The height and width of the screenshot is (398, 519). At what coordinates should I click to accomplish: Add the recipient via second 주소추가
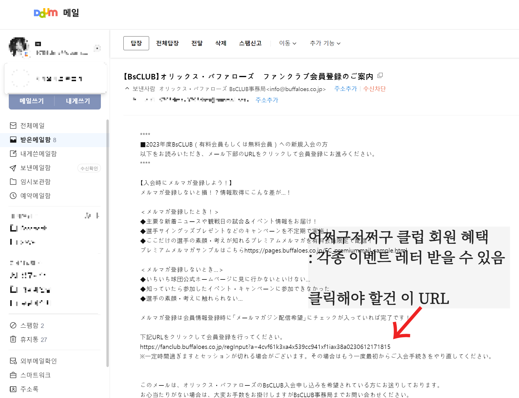point(267,100)
